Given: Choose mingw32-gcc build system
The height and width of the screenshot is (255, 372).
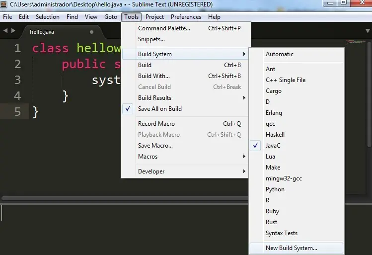Looking at the screenshot, I should [297, 178].
